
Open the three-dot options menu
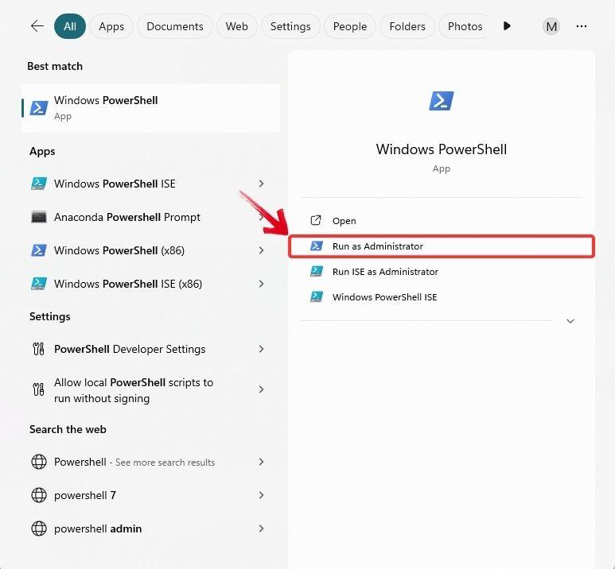pos(582,26)
